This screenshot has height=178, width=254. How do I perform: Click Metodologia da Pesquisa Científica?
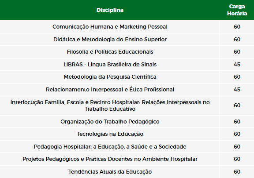(x=110, y=77)
